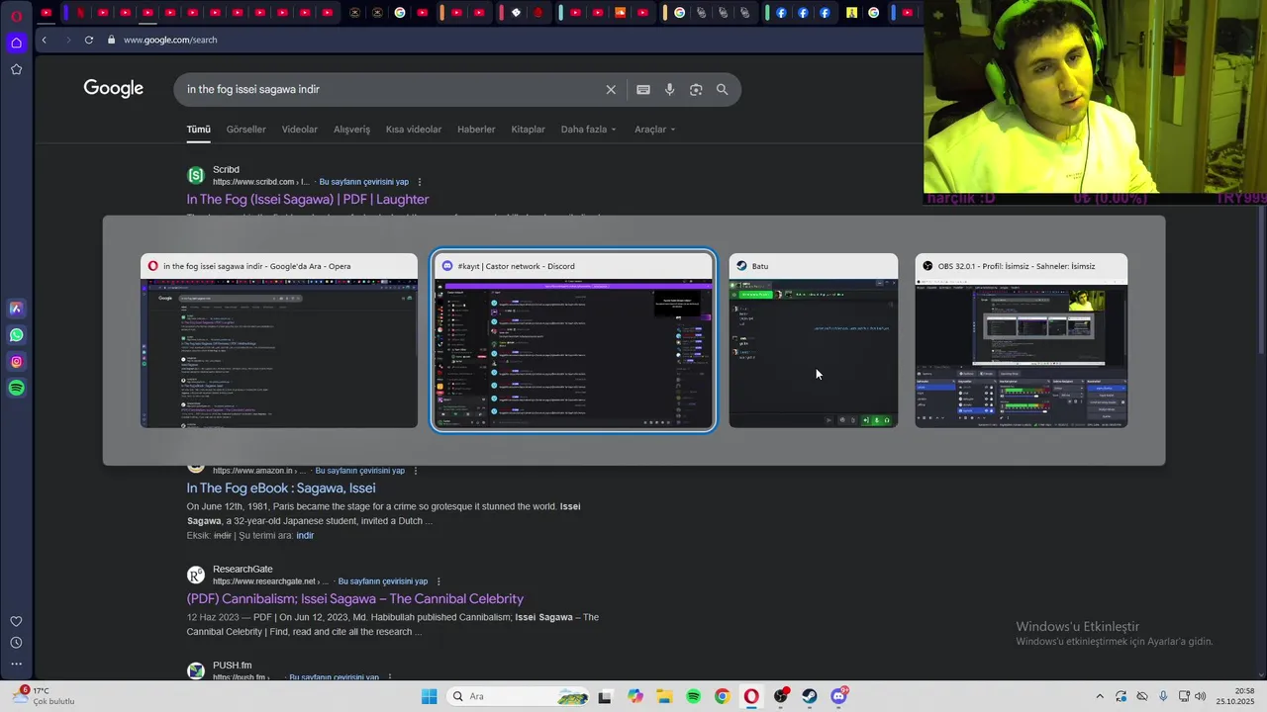This screenshot has height=712, width=1267.
Task: Select the Opera Google search window thumbnail
Action: pos(279,341)
